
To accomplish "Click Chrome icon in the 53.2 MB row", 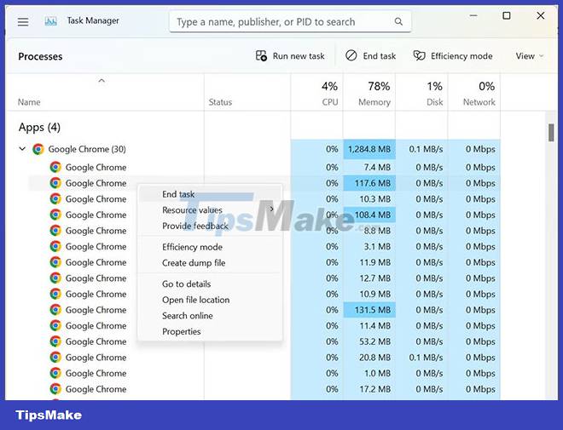I will (55, 341).
